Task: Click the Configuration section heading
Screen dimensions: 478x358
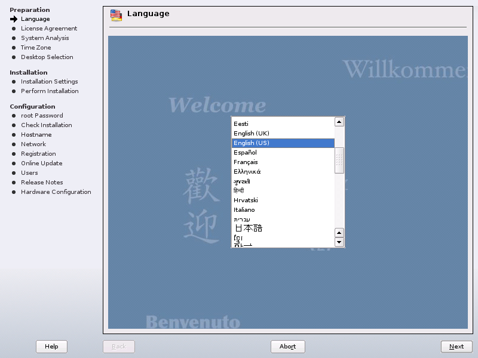Action: pos(33,107)
